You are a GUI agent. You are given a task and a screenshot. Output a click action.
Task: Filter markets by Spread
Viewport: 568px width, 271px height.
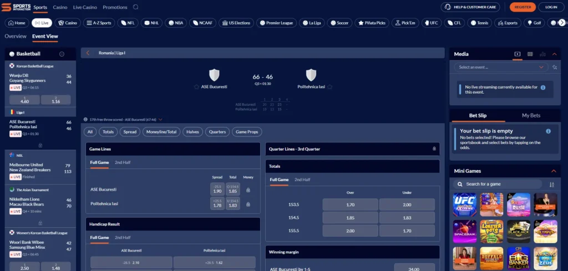coord(130,132)
